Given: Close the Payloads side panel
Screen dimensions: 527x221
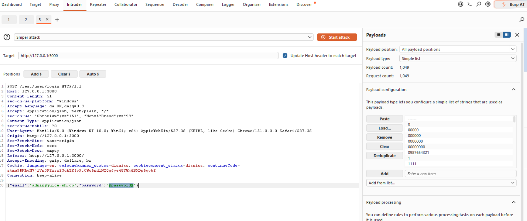Looking at the screenshot, I should tap(517, 35).
